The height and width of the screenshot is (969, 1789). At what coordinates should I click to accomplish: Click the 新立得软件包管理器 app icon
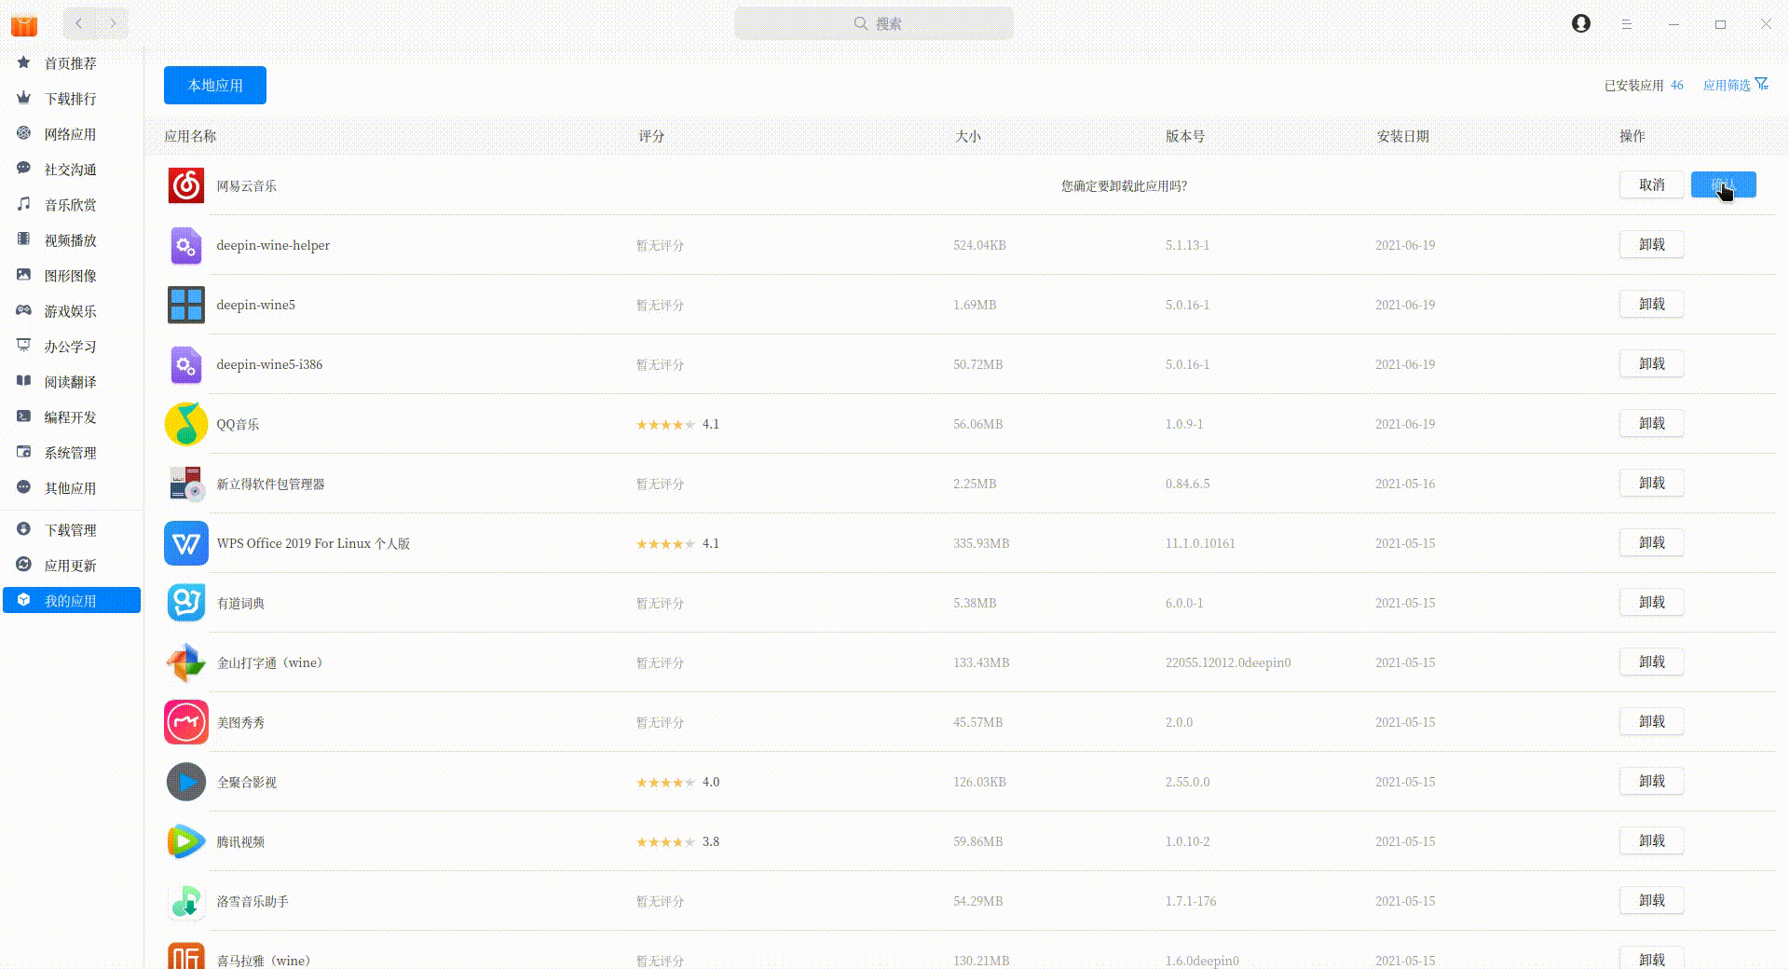(186, 484)
